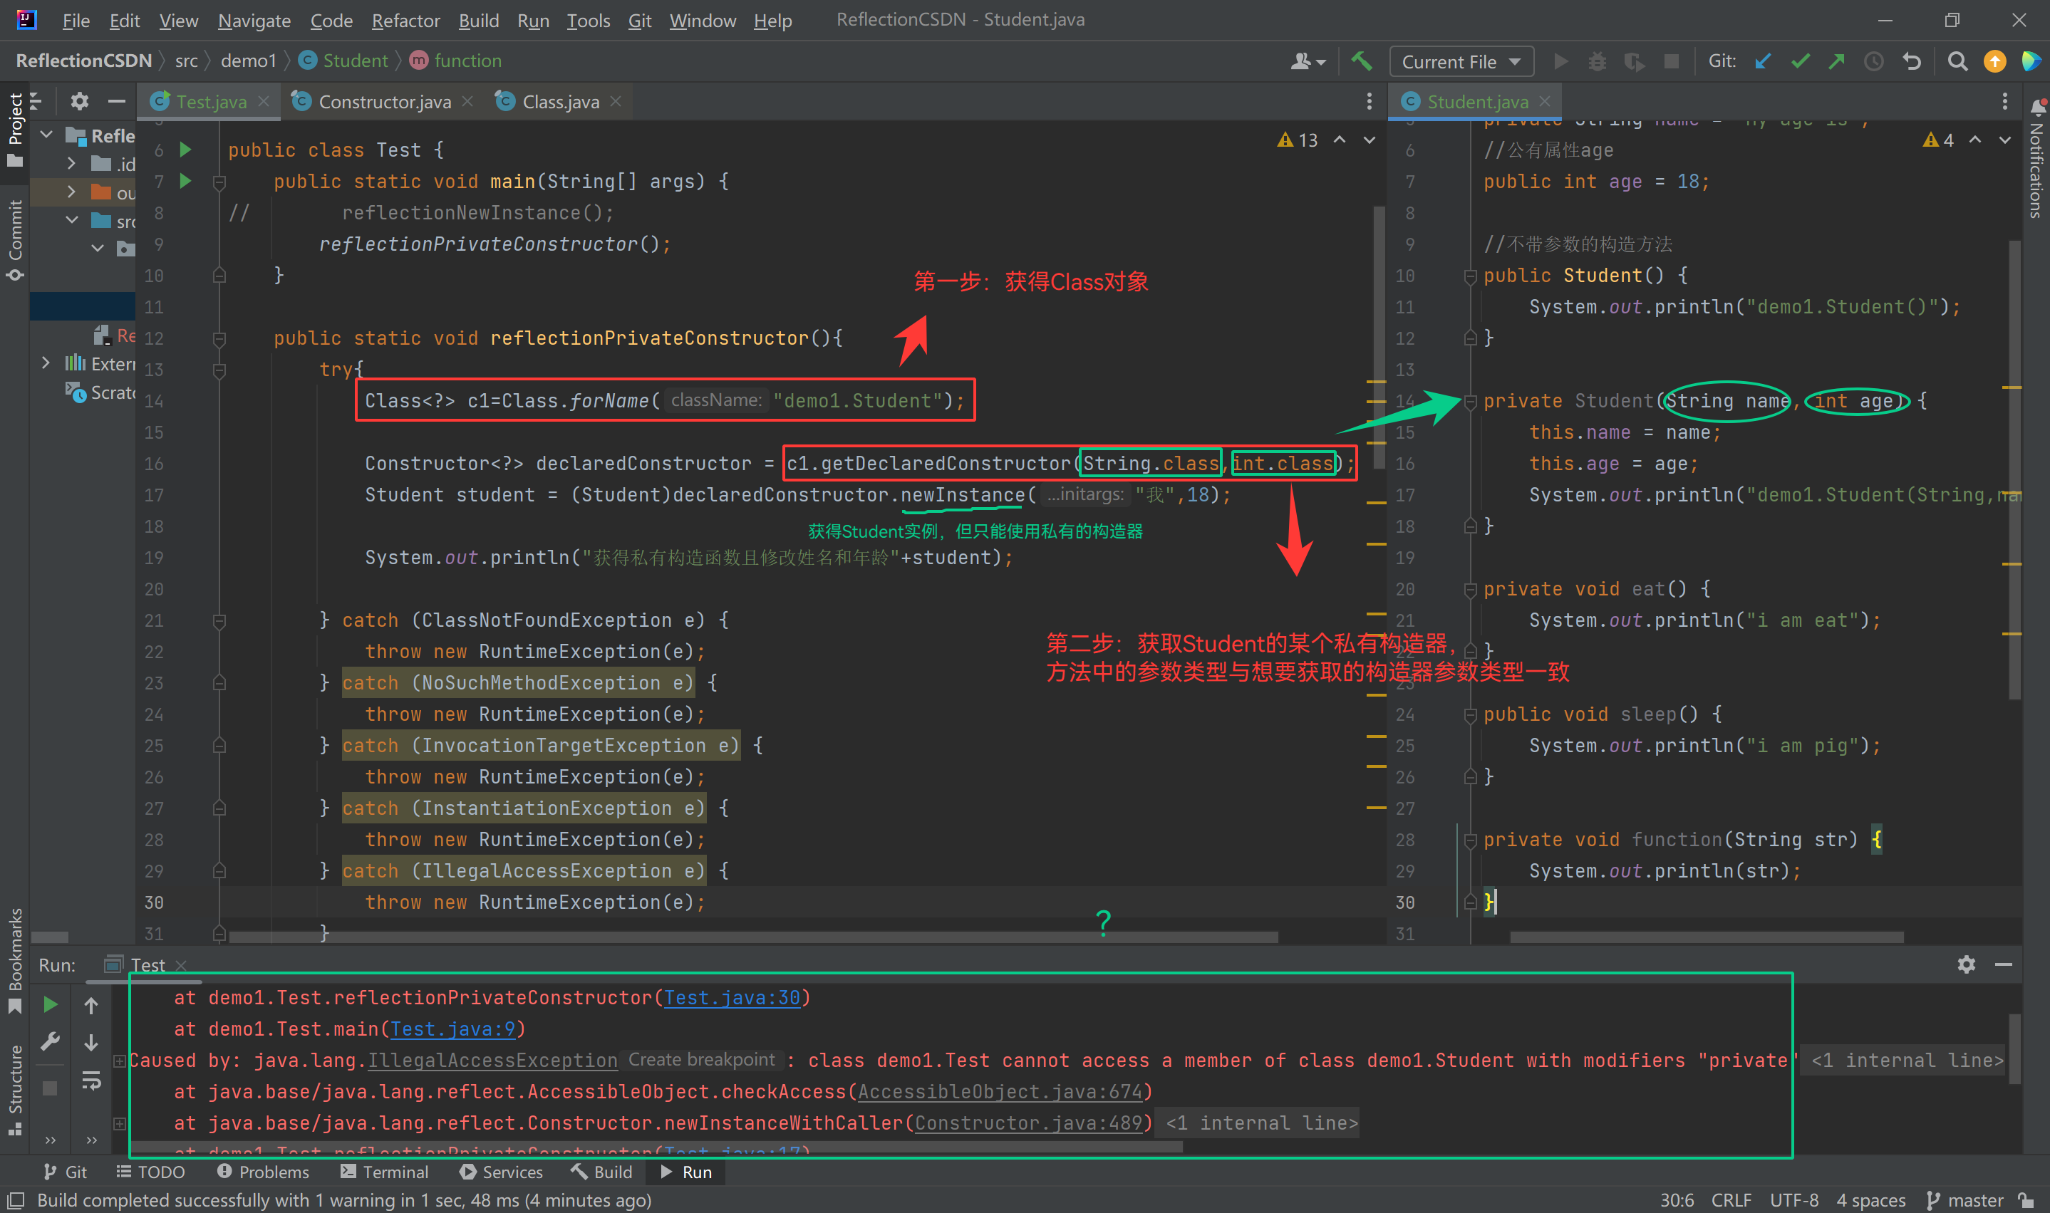The width and height of the screenshot is (2050, 1213).
Task: Open the Current File run configuration dropdown
Action: click(x=1461, y=61)
